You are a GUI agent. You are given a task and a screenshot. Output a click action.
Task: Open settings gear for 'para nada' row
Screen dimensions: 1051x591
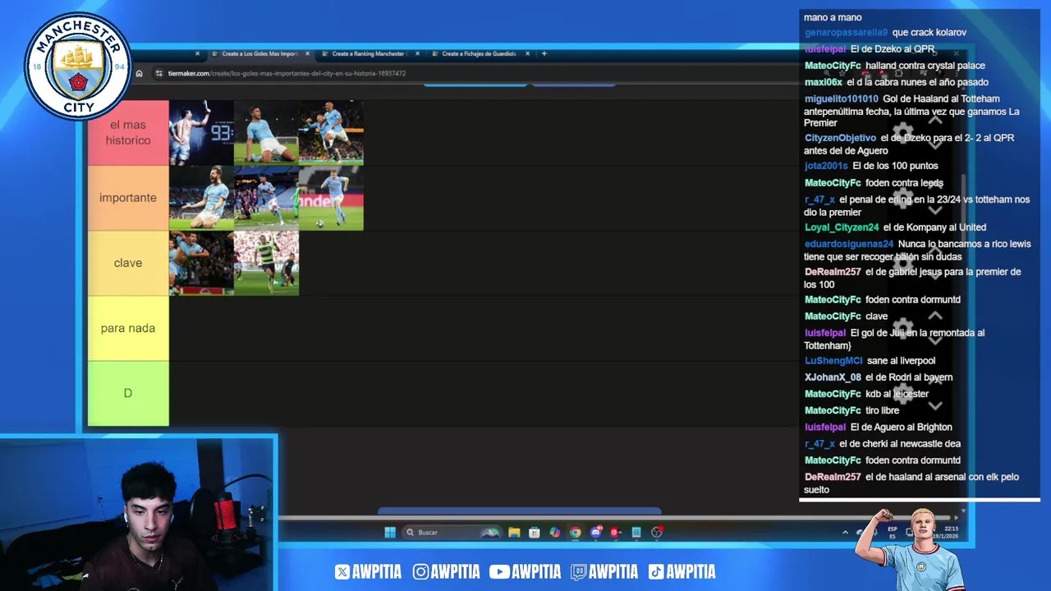tap(903, 328)
